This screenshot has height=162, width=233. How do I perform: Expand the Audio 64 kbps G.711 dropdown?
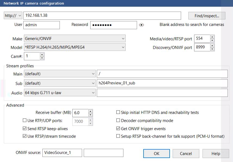tap(60, 93)
